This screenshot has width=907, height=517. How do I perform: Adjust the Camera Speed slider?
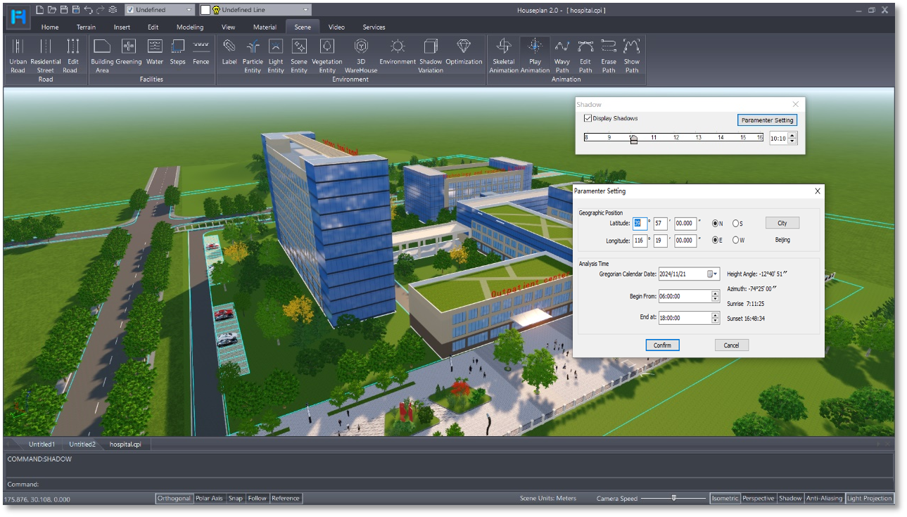673,498
